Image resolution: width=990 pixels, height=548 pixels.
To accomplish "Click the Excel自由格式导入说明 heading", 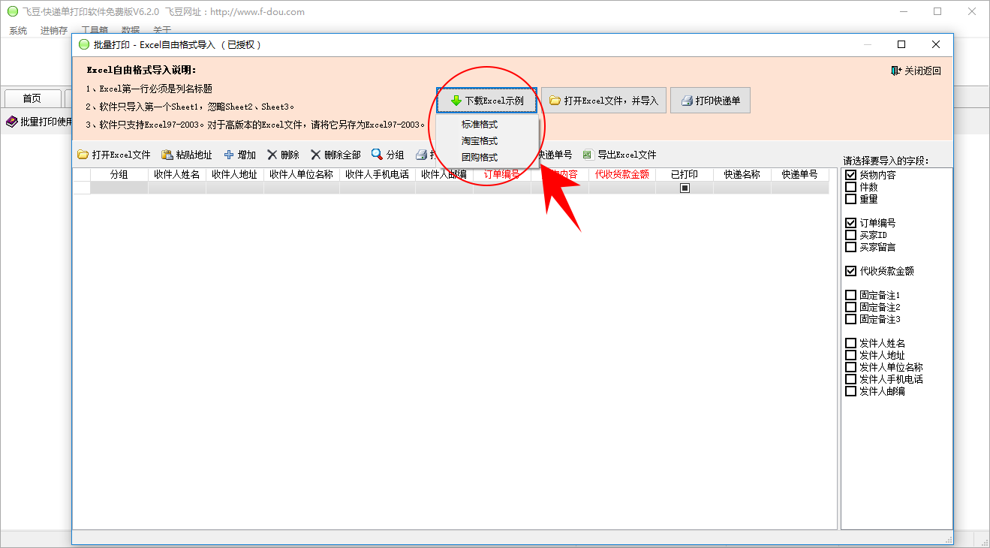I will (141, 71).
